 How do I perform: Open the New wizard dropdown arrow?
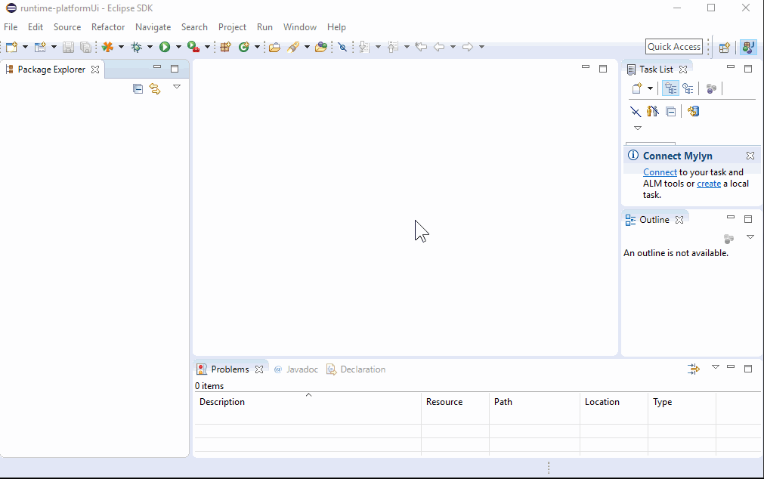(26, 47)
